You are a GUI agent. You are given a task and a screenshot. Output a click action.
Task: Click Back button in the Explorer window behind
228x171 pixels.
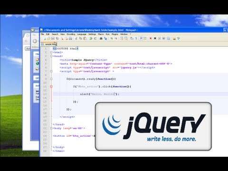point(35,41)
